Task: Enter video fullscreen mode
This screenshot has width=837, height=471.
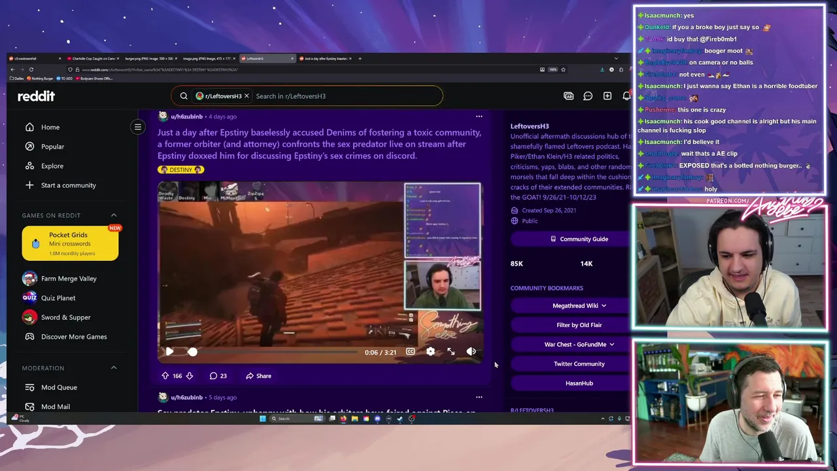Action: tap(451, 352)
